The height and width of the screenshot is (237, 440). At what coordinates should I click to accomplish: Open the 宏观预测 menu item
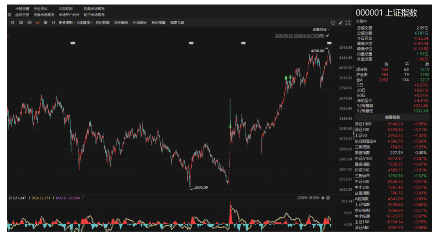pyautogui.click(x=66, y=9)
